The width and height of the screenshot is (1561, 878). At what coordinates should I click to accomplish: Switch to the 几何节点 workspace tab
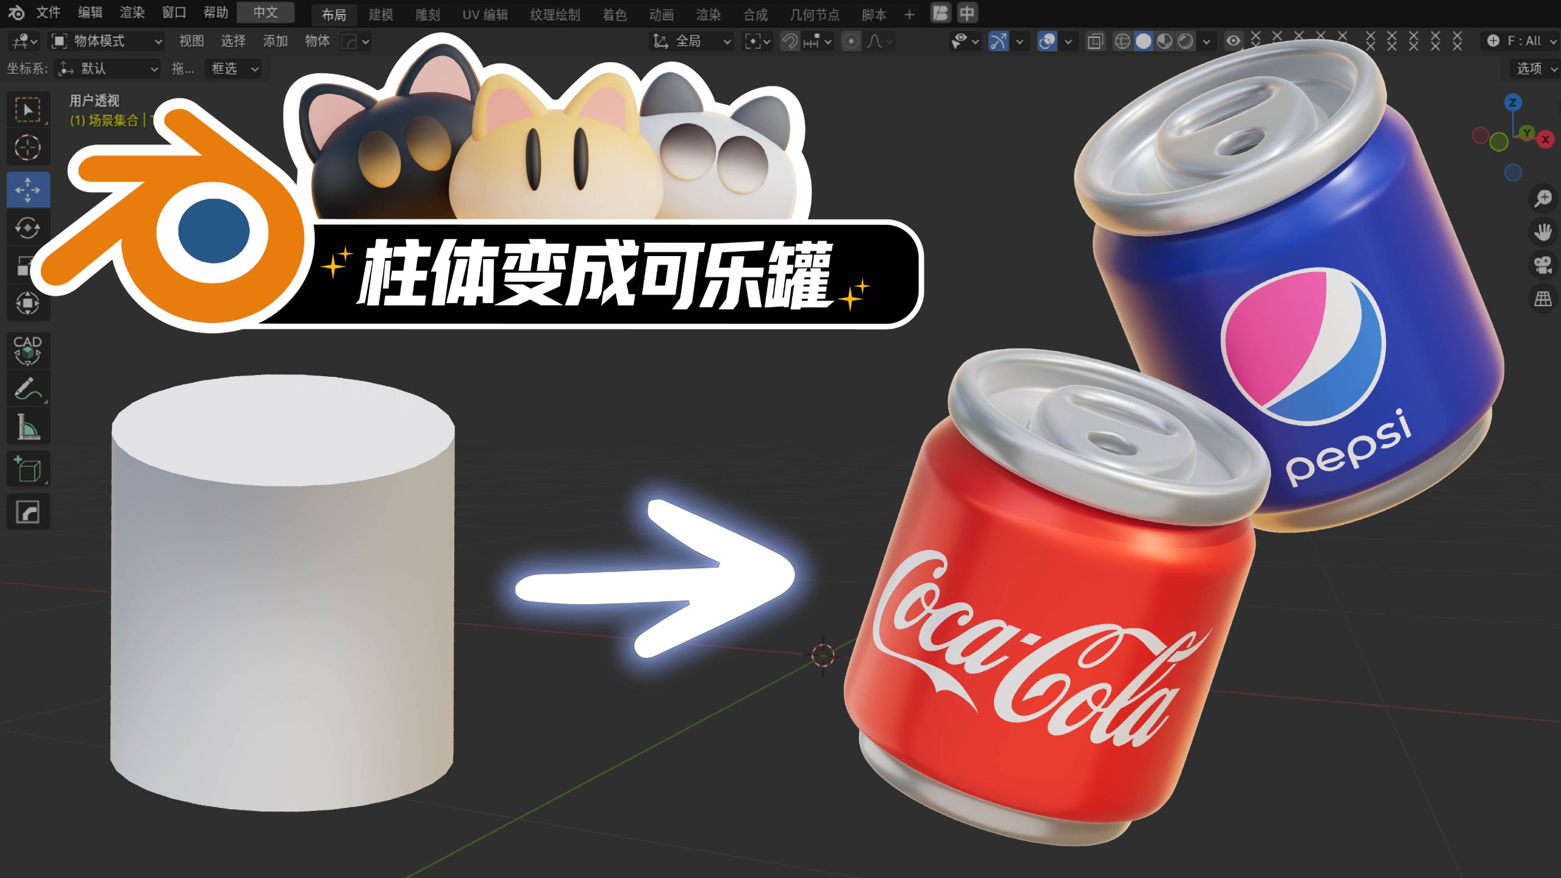[815, 15]
